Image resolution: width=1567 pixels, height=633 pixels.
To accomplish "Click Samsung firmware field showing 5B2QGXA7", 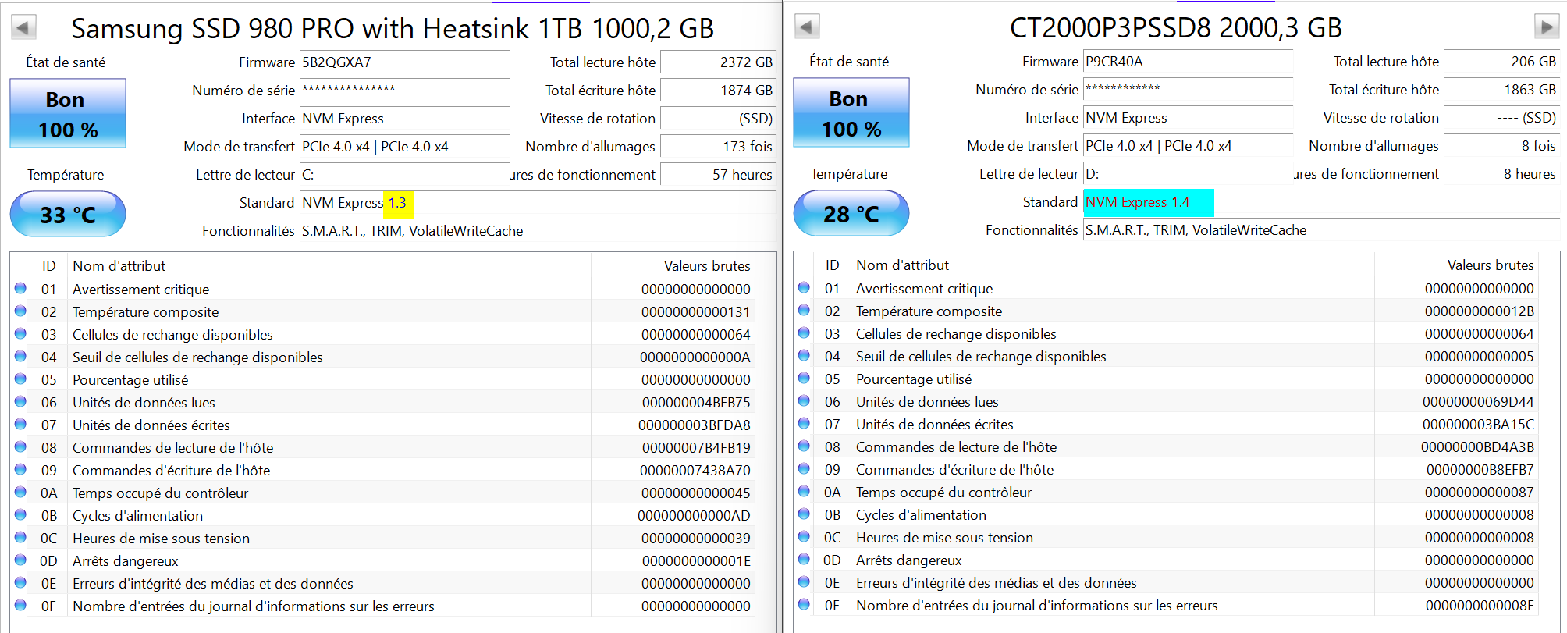I will [x=404, y=62].
